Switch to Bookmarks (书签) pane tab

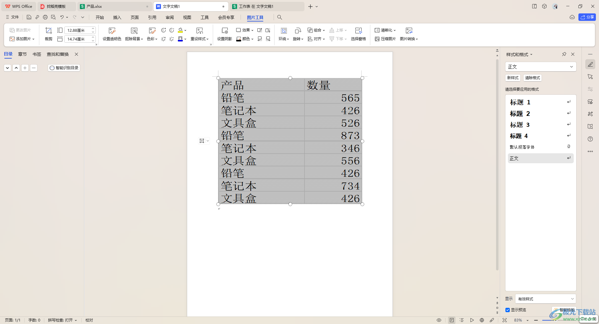pos(37,54)
